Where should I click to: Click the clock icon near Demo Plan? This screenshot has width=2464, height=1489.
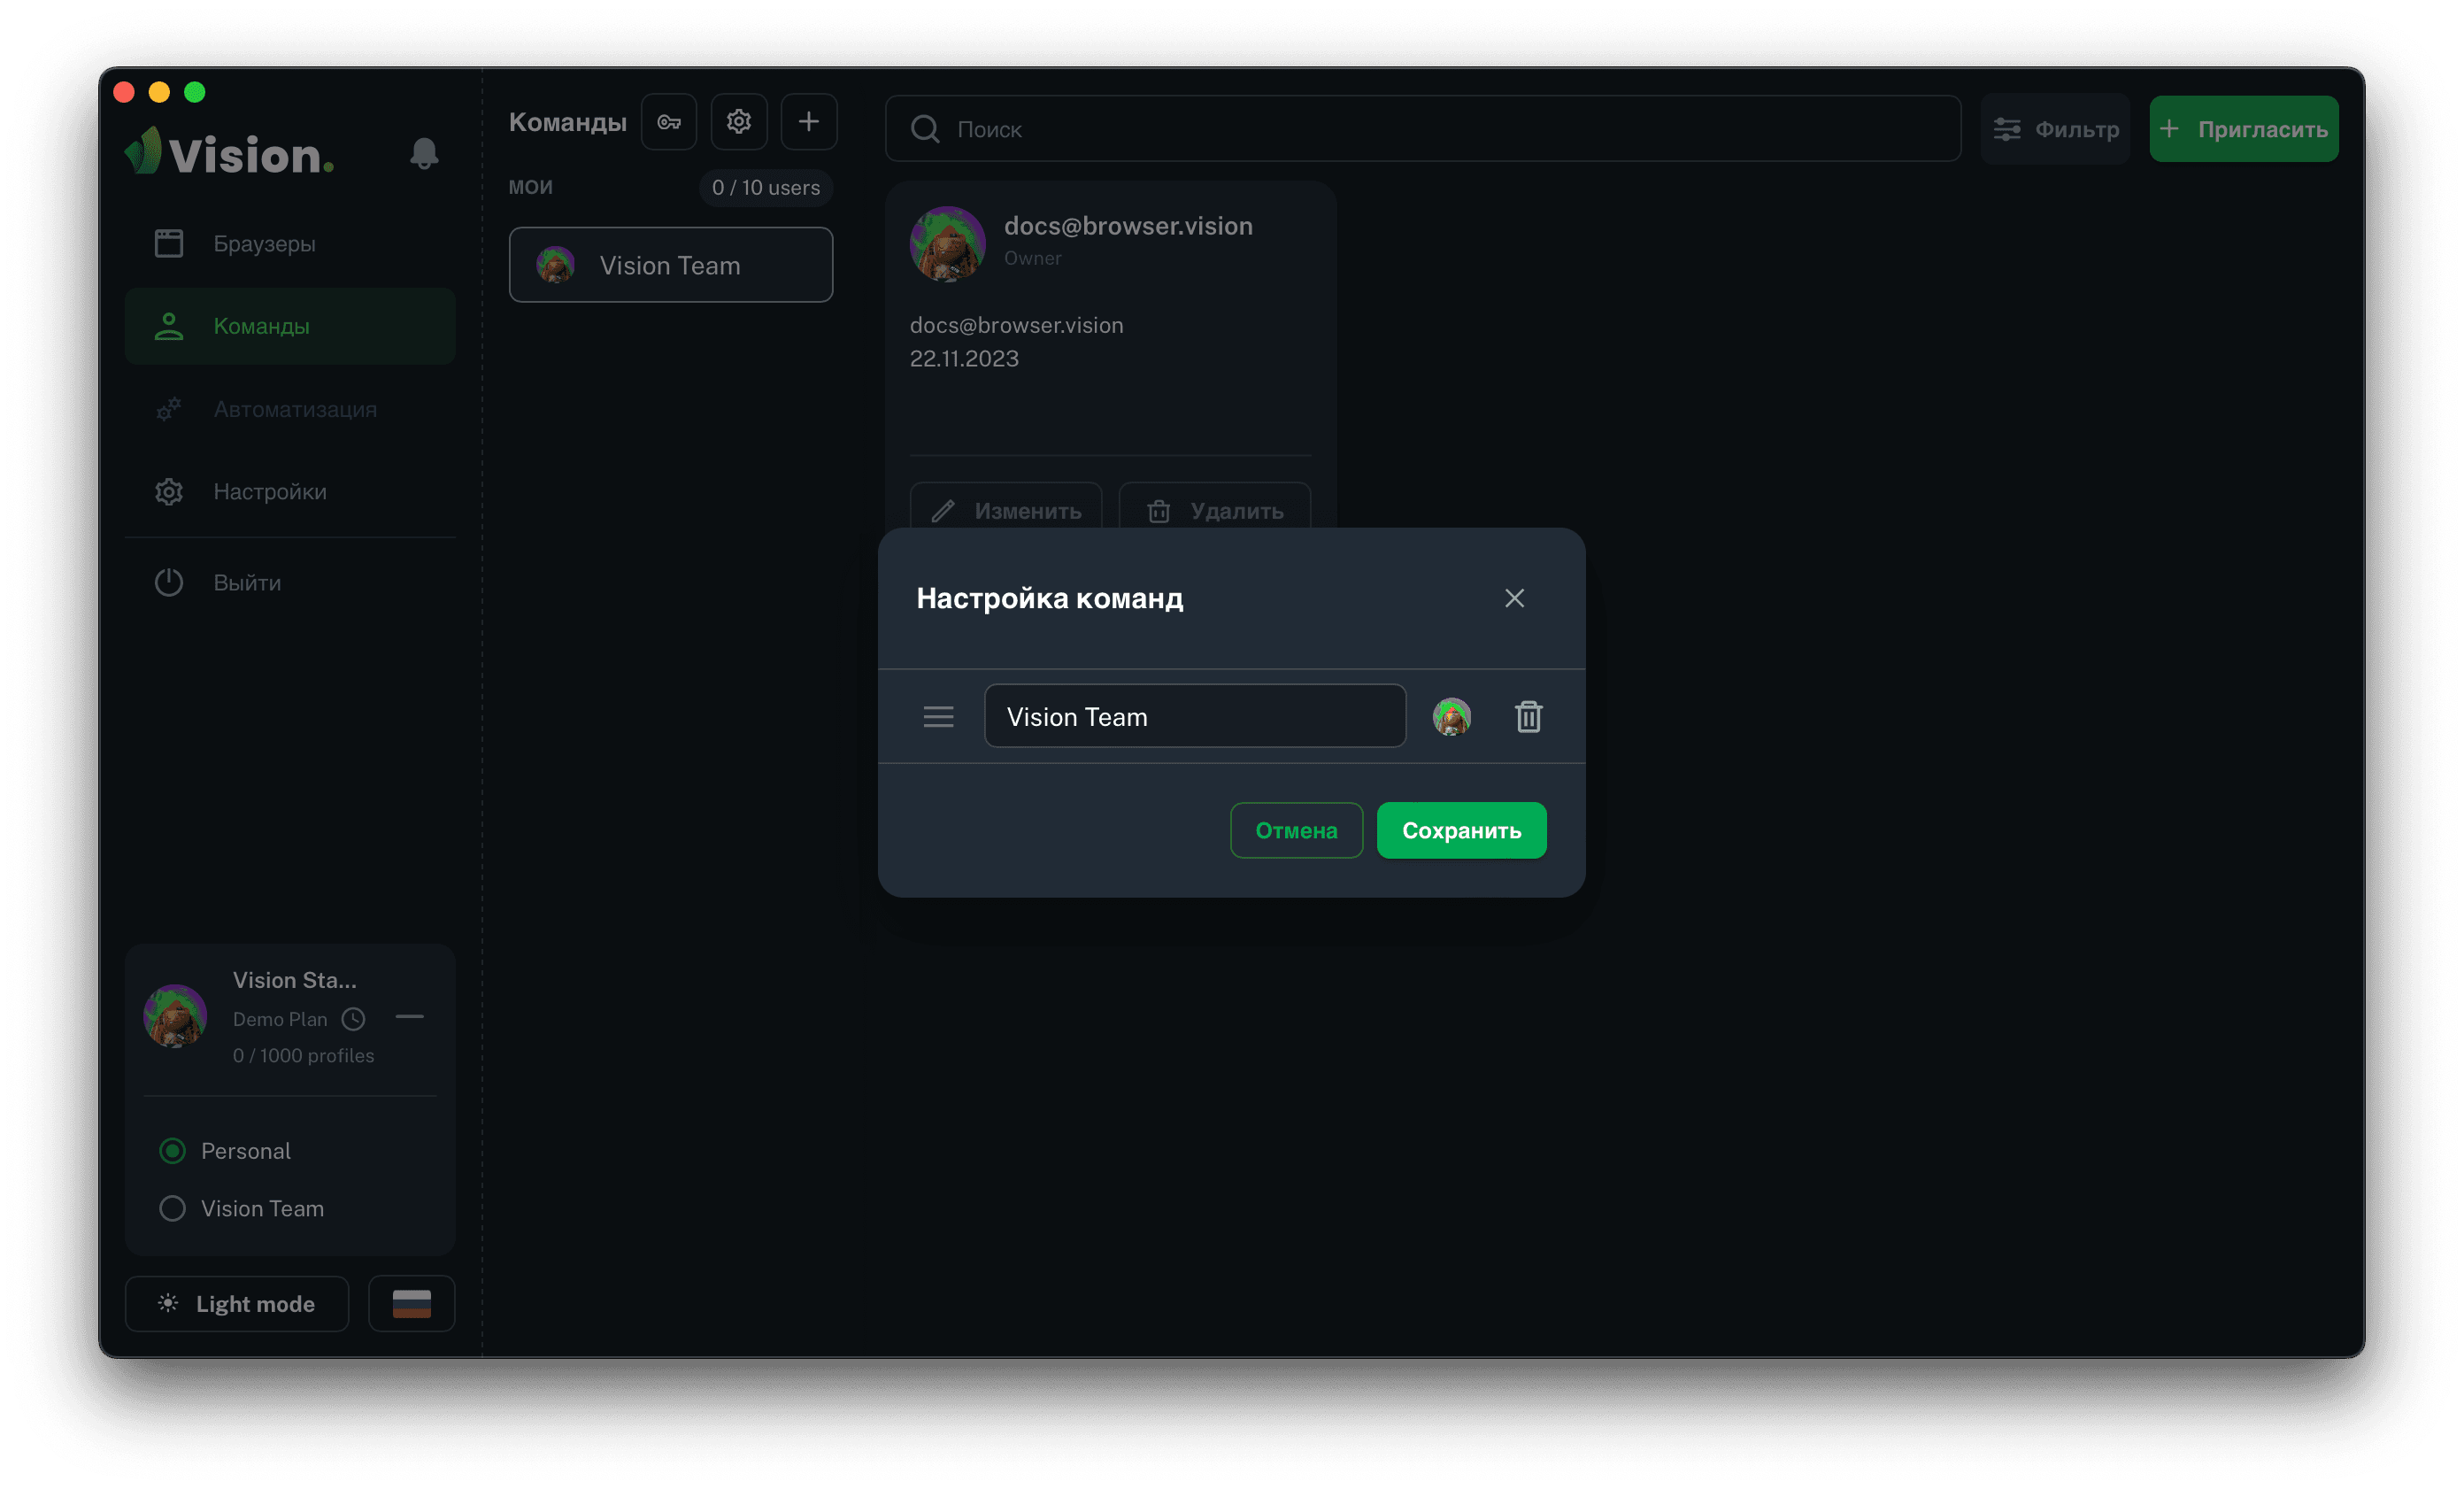click(353, 1019)
